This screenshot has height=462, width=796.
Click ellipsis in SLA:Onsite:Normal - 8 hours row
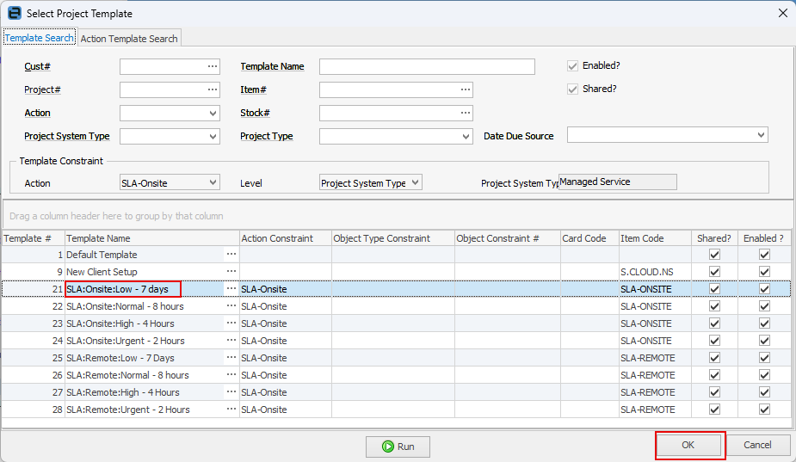[x=231, y=306]
